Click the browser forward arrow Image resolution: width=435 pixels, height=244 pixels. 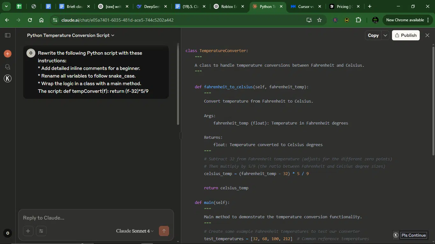click(18, 20)
